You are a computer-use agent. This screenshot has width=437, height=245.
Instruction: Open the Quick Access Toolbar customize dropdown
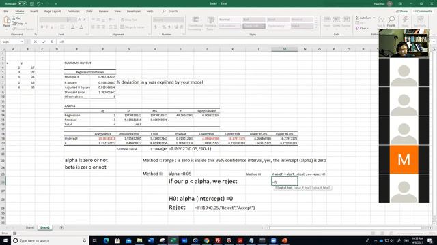click(56, 4)
